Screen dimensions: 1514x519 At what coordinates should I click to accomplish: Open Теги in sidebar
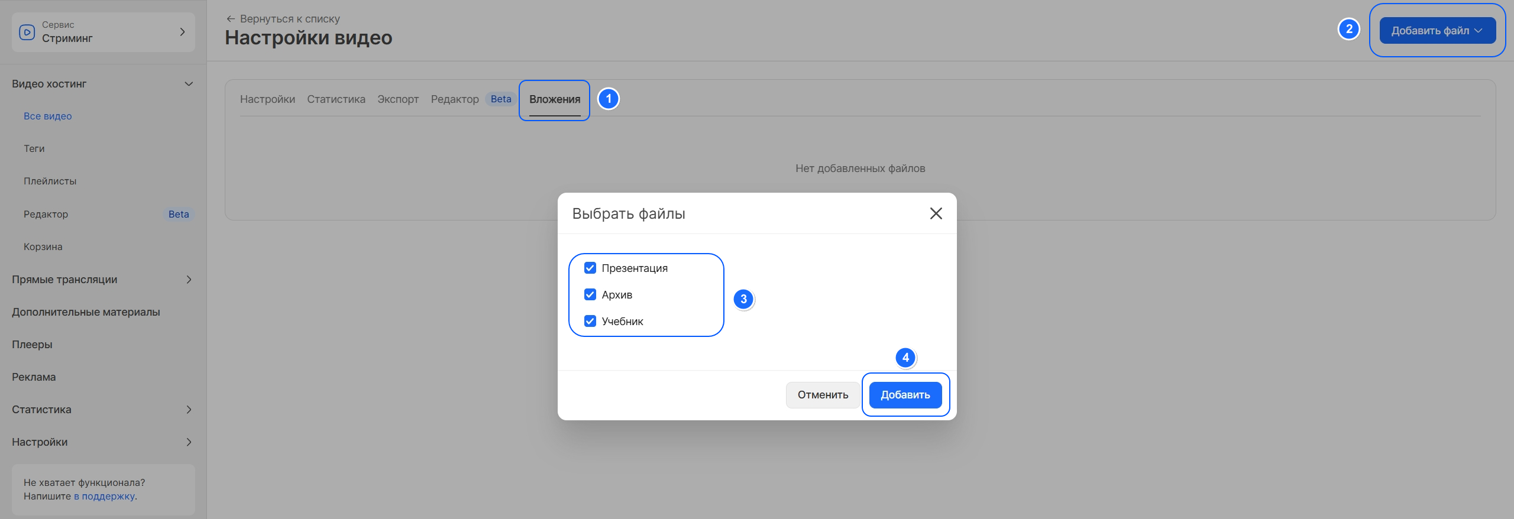tap(34, 149)
